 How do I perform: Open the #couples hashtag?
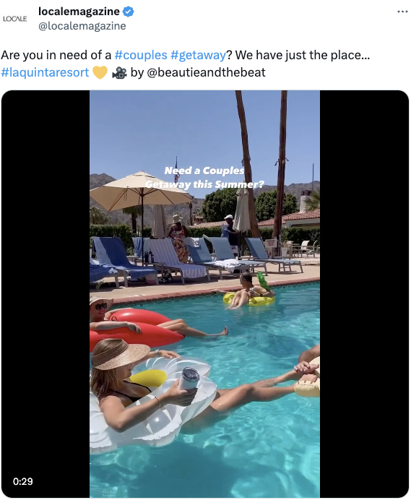coord(141,55)
